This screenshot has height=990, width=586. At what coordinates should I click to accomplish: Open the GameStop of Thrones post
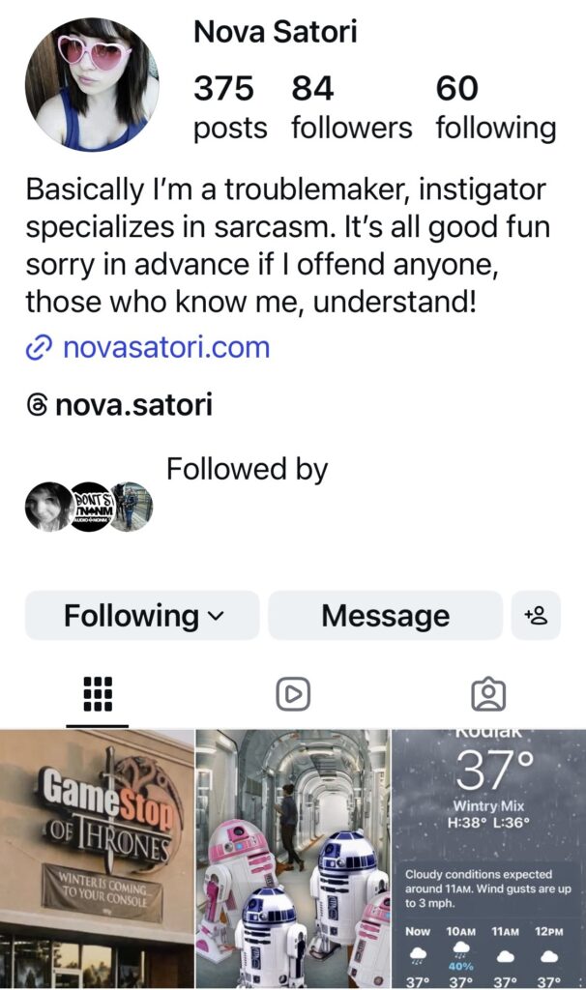coord(97,859)
